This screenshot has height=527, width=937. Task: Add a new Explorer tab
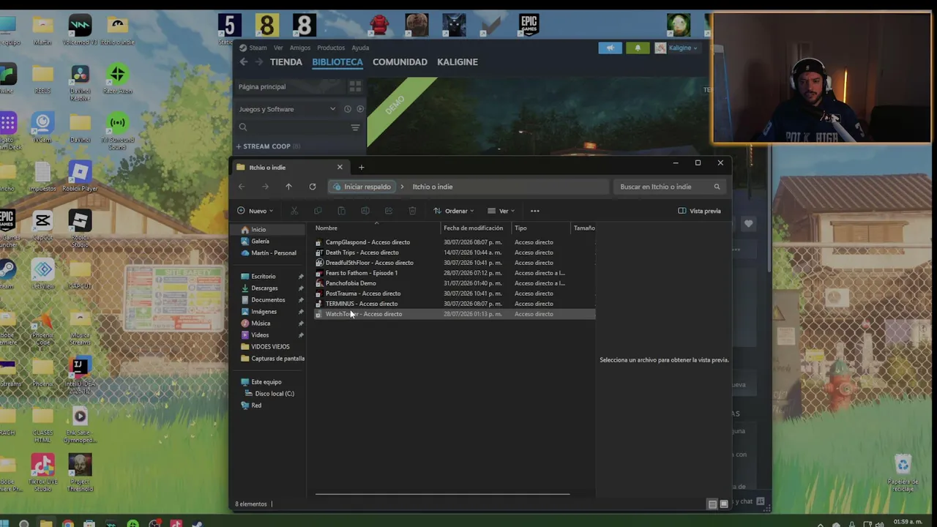point(361,168)
